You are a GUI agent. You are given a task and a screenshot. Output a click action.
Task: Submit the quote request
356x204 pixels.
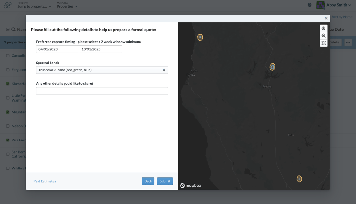point(165,181)
